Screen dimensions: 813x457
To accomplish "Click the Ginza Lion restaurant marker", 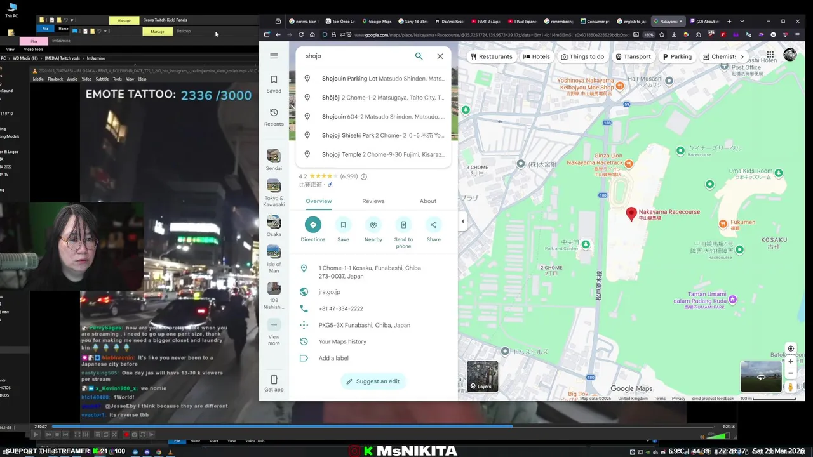I will coord(628,164).
